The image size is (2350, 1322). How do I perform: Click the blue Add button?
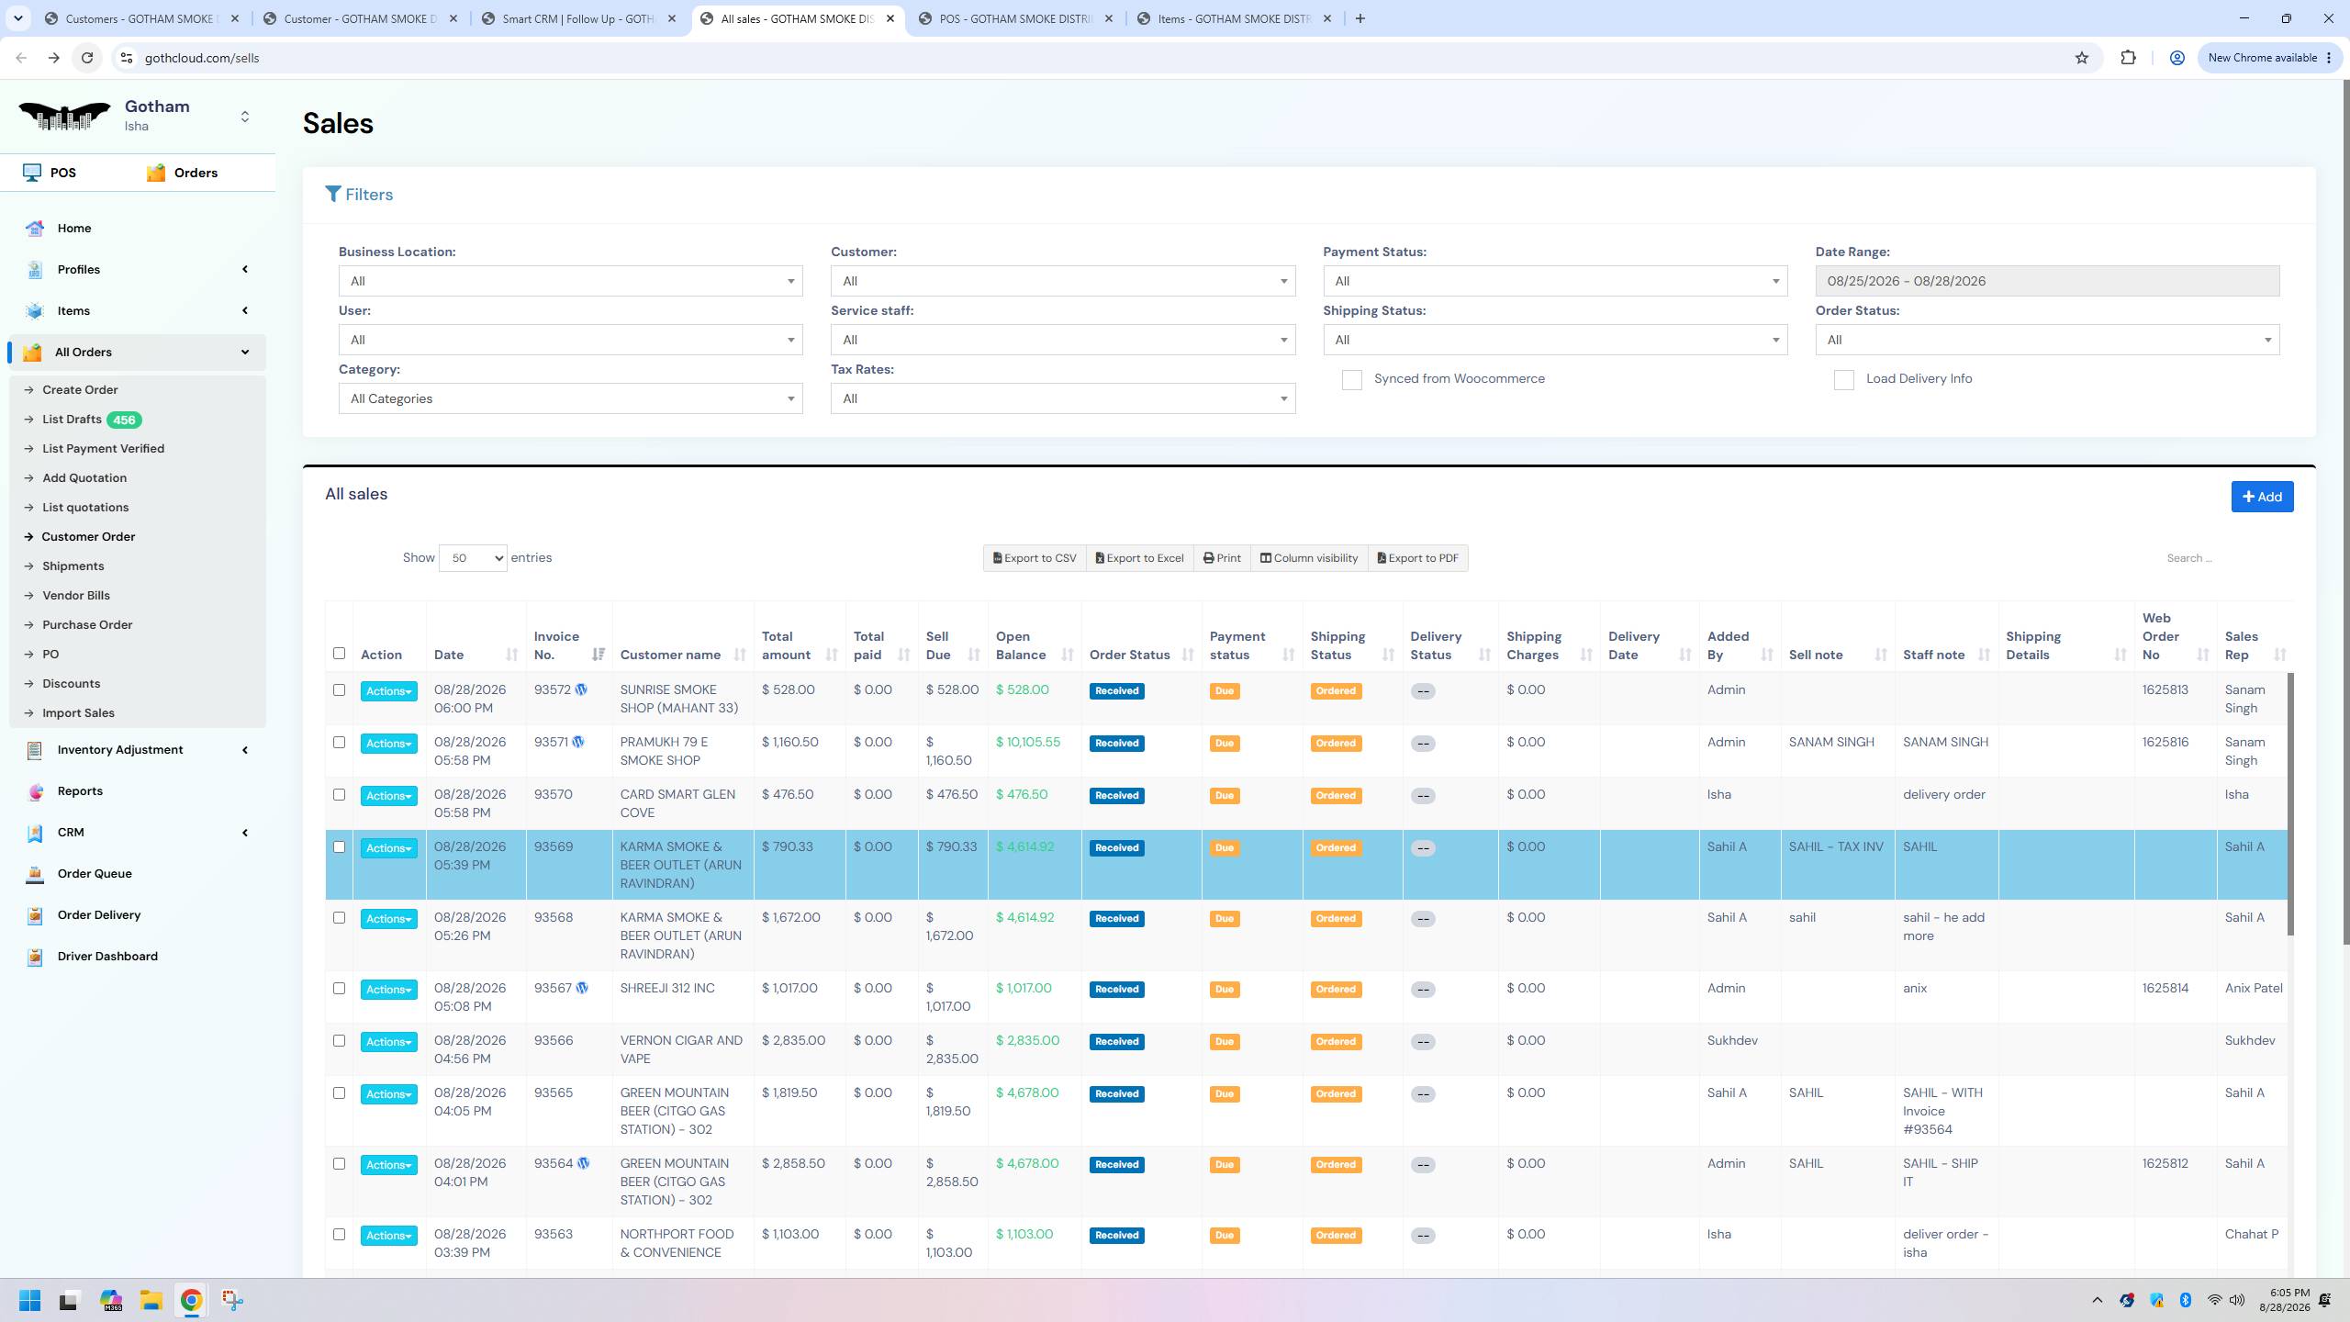click(x=2262, y=497)
